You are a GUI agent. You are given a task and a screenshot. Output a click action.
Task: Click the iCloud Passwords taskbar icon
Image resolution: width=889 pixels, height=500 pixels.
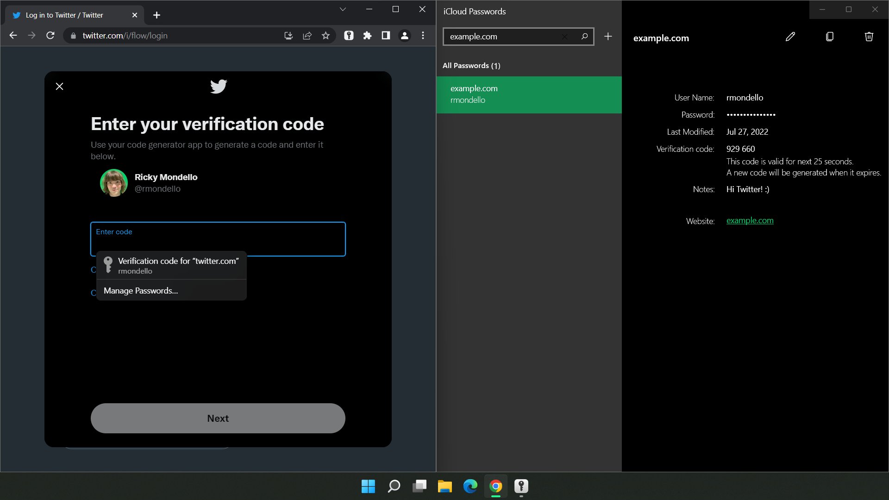[x=521, y=486]
